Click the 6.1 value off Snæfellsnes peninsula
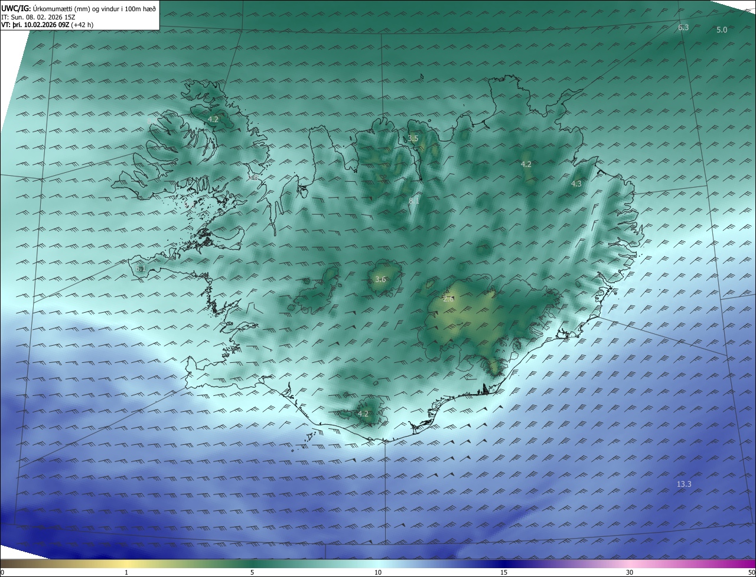 click(141, 269)
